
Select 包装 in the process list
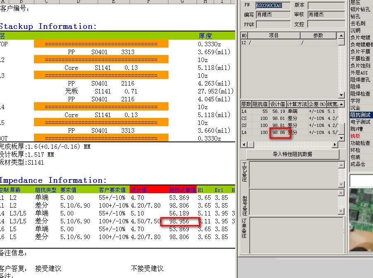click(355, 157)
